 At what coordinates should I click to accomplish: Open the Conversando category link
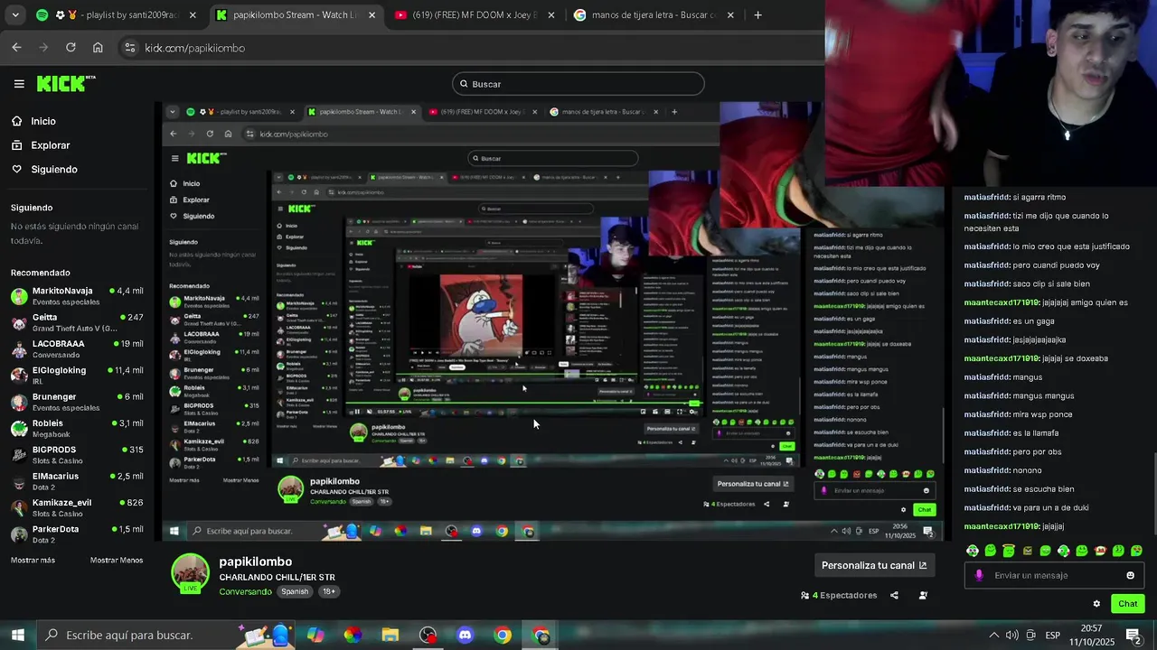[245, 592]
